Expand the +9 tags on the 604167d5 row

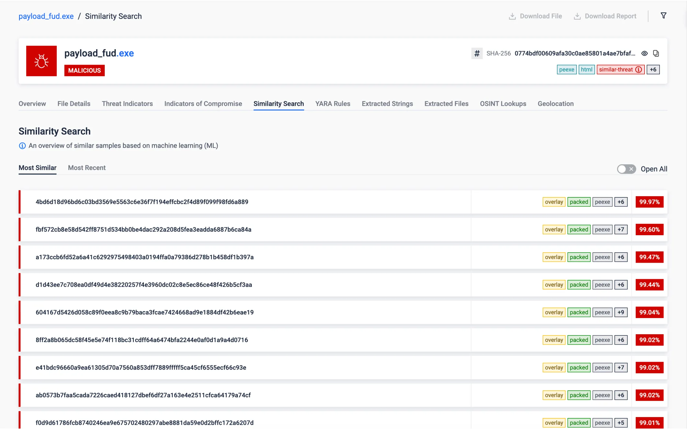pos(621,312)
